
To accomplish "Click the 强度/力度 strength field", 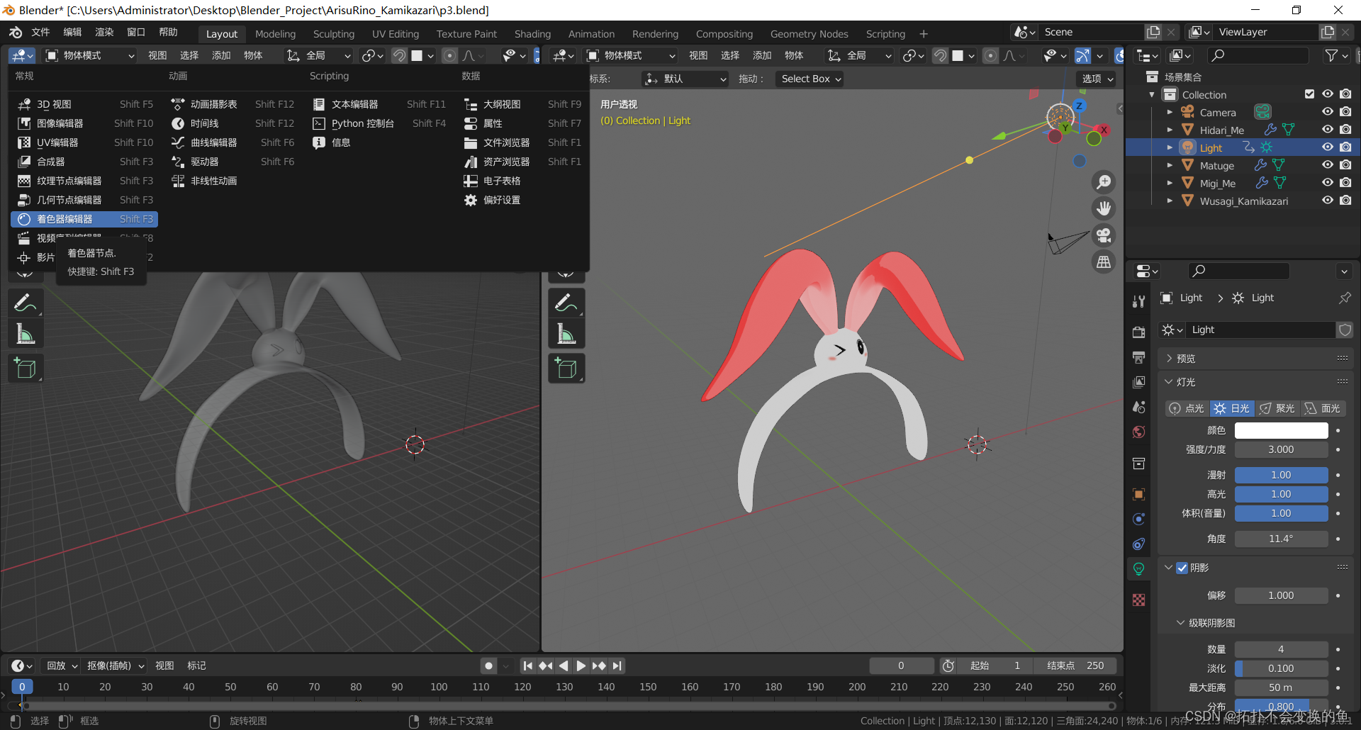I will [1281, 449].
